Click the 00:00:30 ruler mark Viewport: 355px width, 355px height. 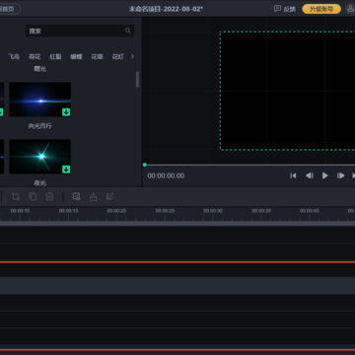click(213, 211)
